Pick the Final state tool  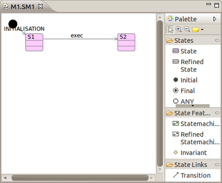[184, 91]
